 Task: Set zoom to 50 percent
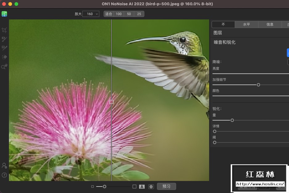coord(129,14)
